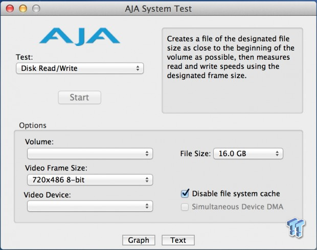Change the File Size dropdown from 16.0 GB
317x250 pixels.
(248, 154)
